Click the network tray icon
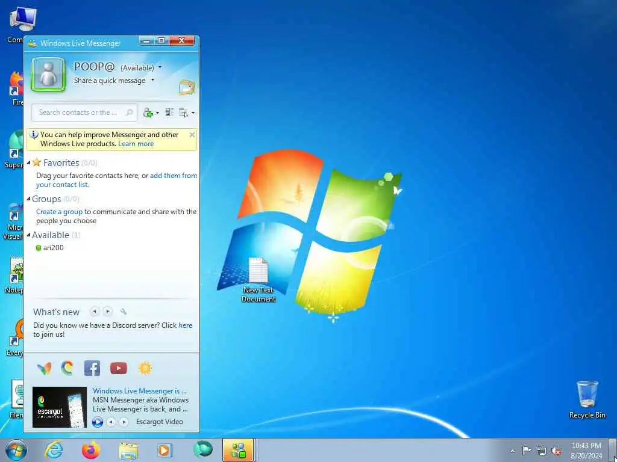 542,451
